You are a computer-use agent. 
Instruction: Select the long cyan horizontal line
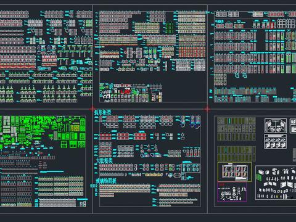52,171
